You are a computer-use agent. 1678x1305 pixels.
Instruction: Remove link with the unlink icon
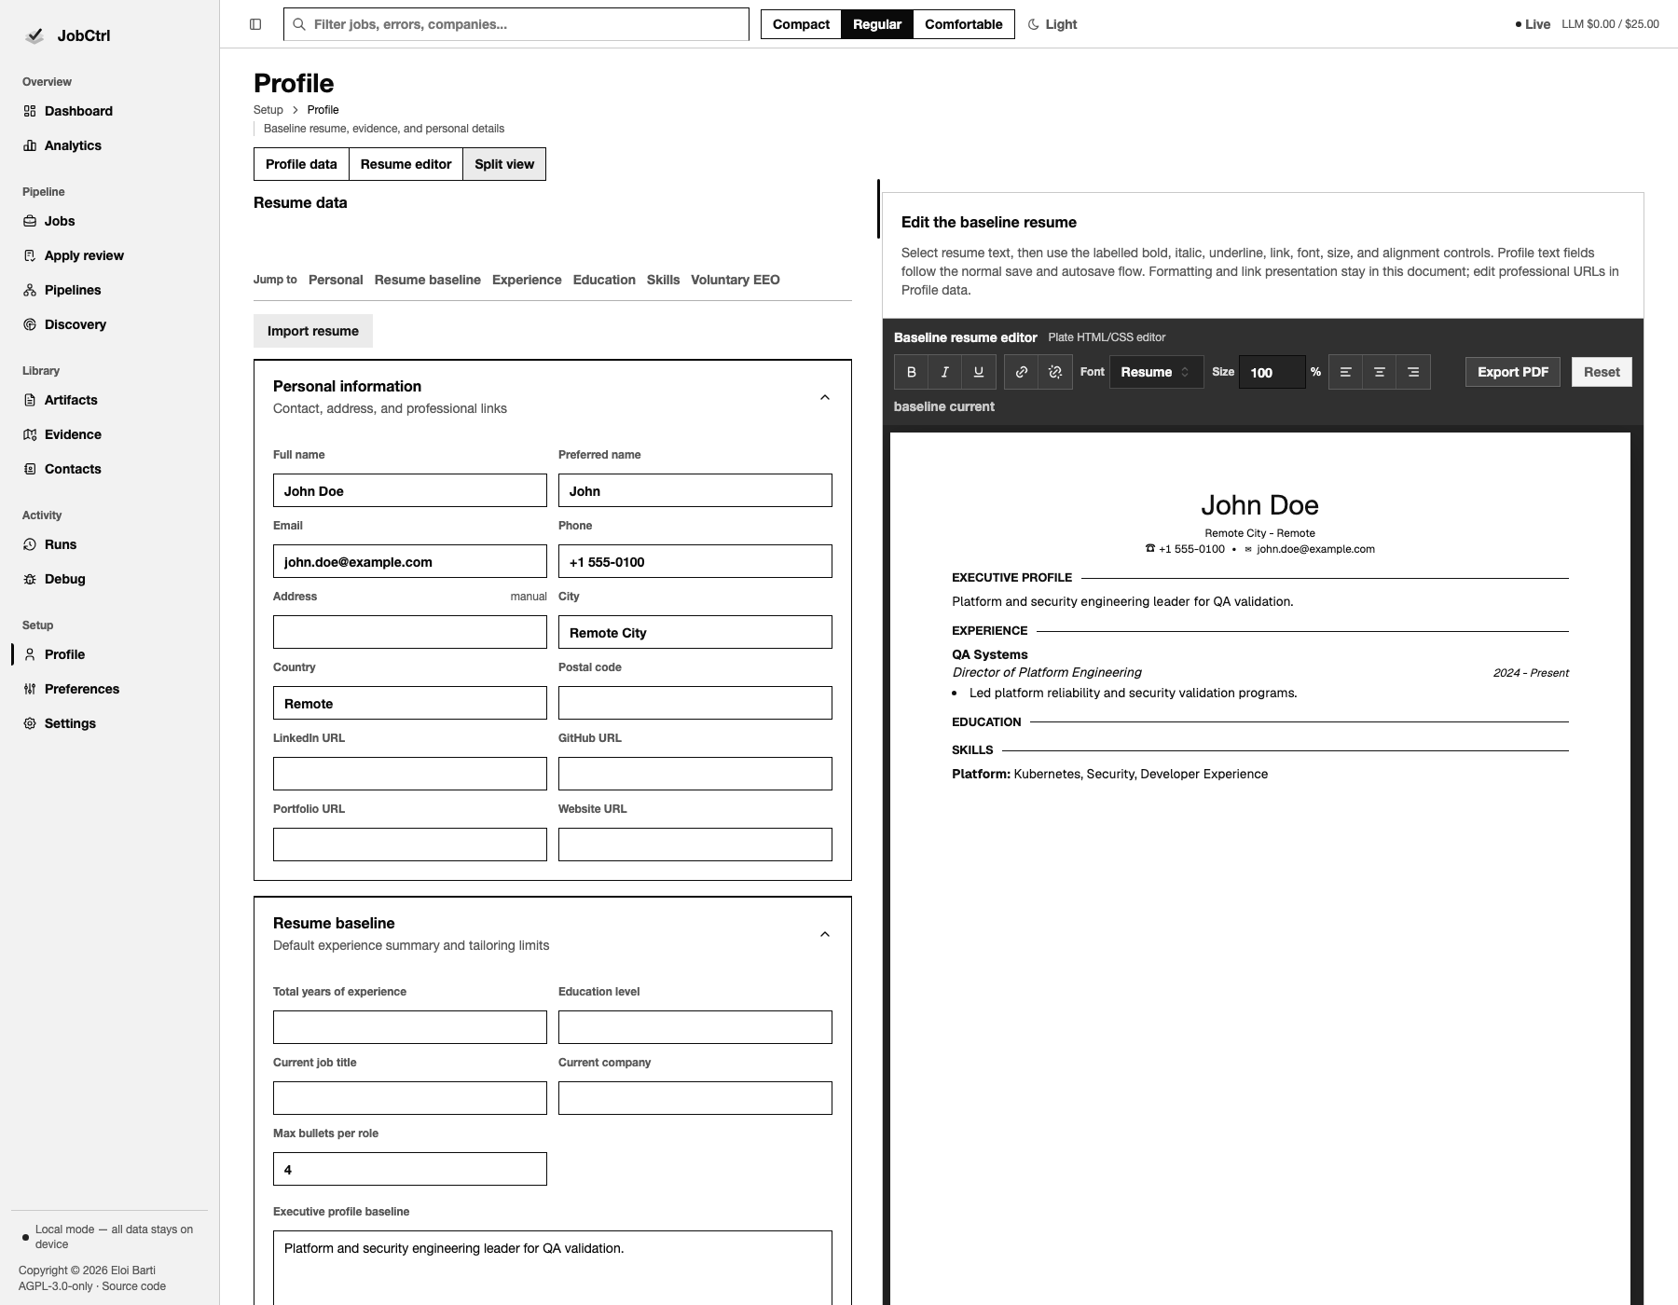click(x=1055, y=372)
